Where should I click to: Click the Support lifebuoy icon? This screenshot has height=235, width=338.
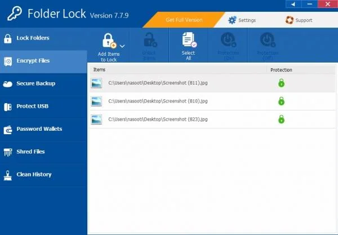(x=290, y=20)
